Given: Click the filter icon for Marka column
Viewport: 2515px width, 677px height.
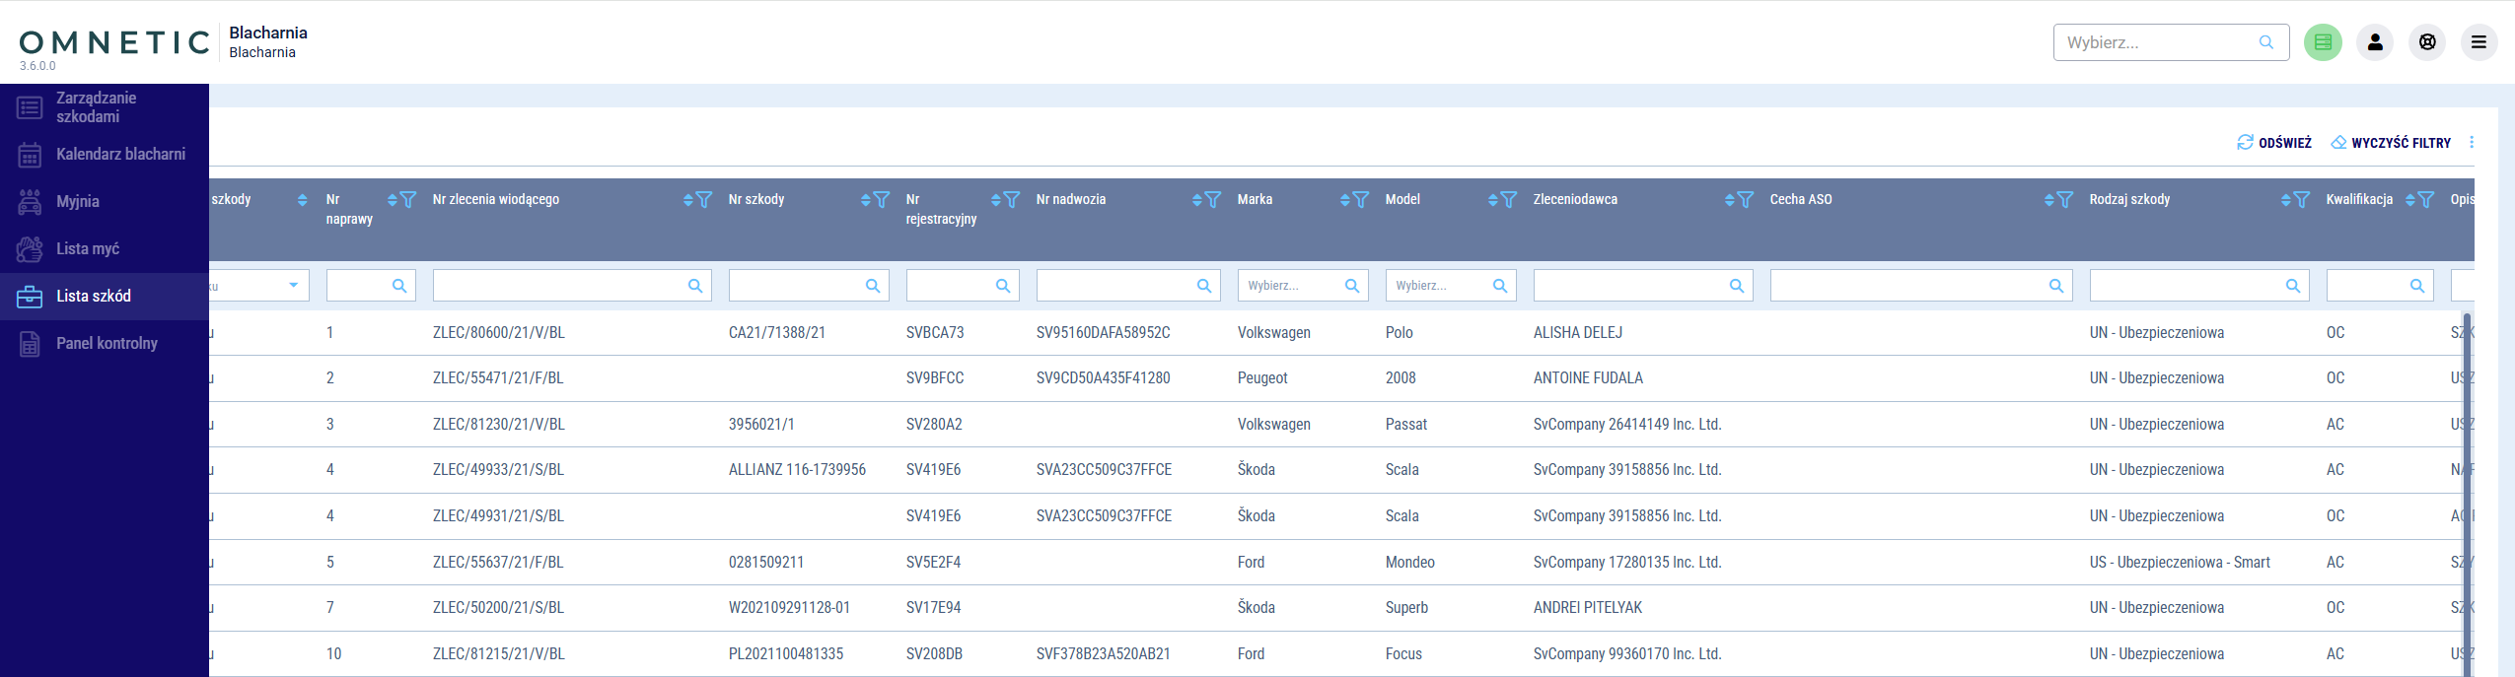Looking at the screenshot, I should [1361, 200].
